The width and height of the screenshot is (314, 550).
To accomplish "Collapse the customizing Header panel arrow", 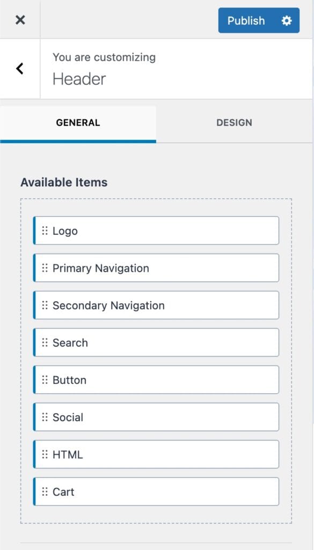I will point(19,69).
